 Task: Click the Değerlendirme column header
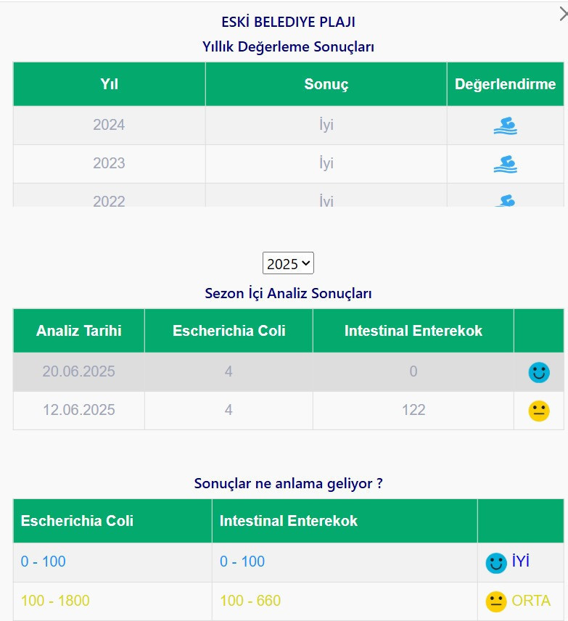[x=505, y=84]
